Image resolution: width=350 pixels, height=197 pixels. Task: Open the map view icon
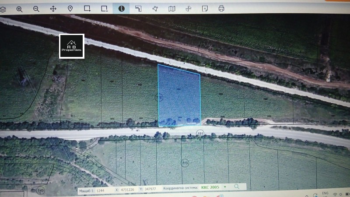click(172, 9)
